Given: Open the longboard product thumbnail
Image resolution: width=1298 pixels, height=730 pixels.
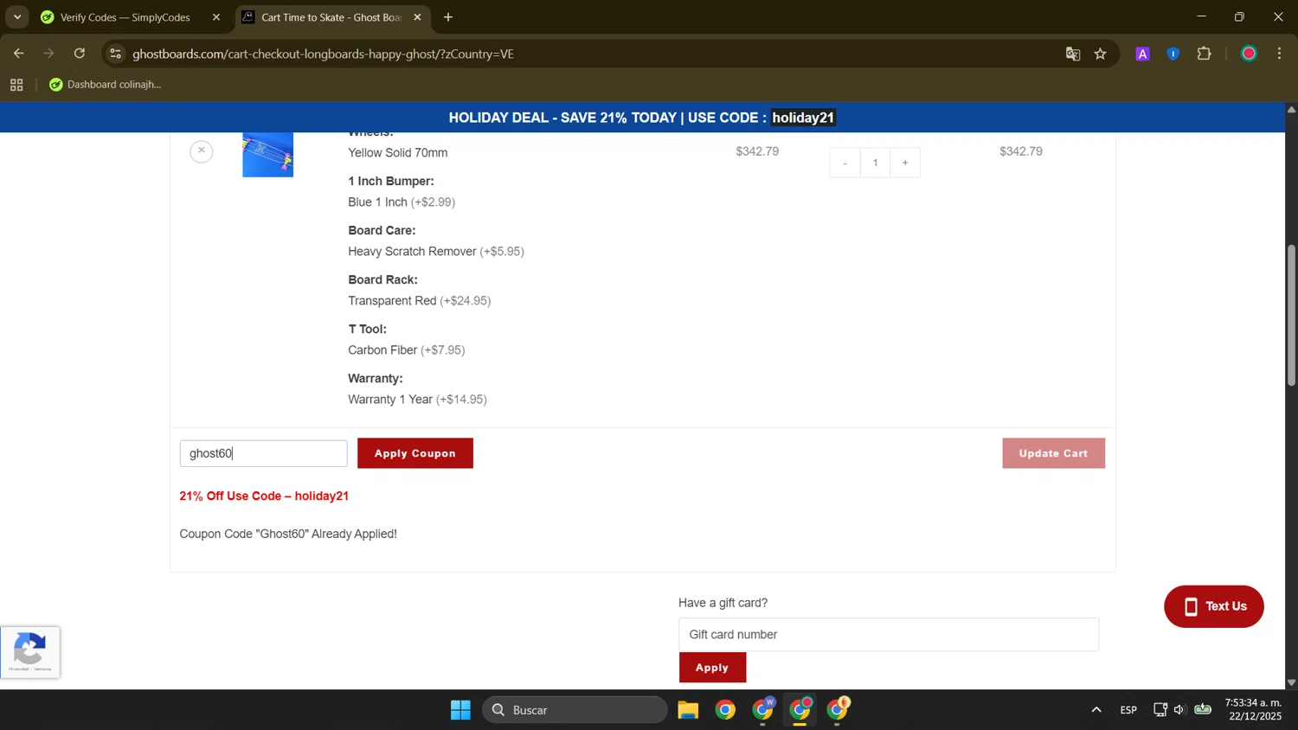Looking at the screenshot, I should pyautogui.click(x=268, y=155).
